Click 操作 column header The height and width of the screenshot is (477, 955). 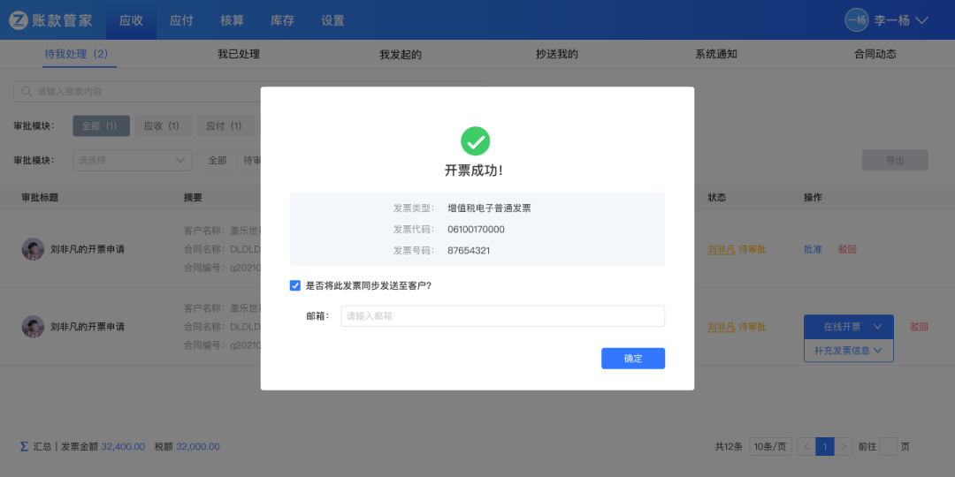click(814, 198)
